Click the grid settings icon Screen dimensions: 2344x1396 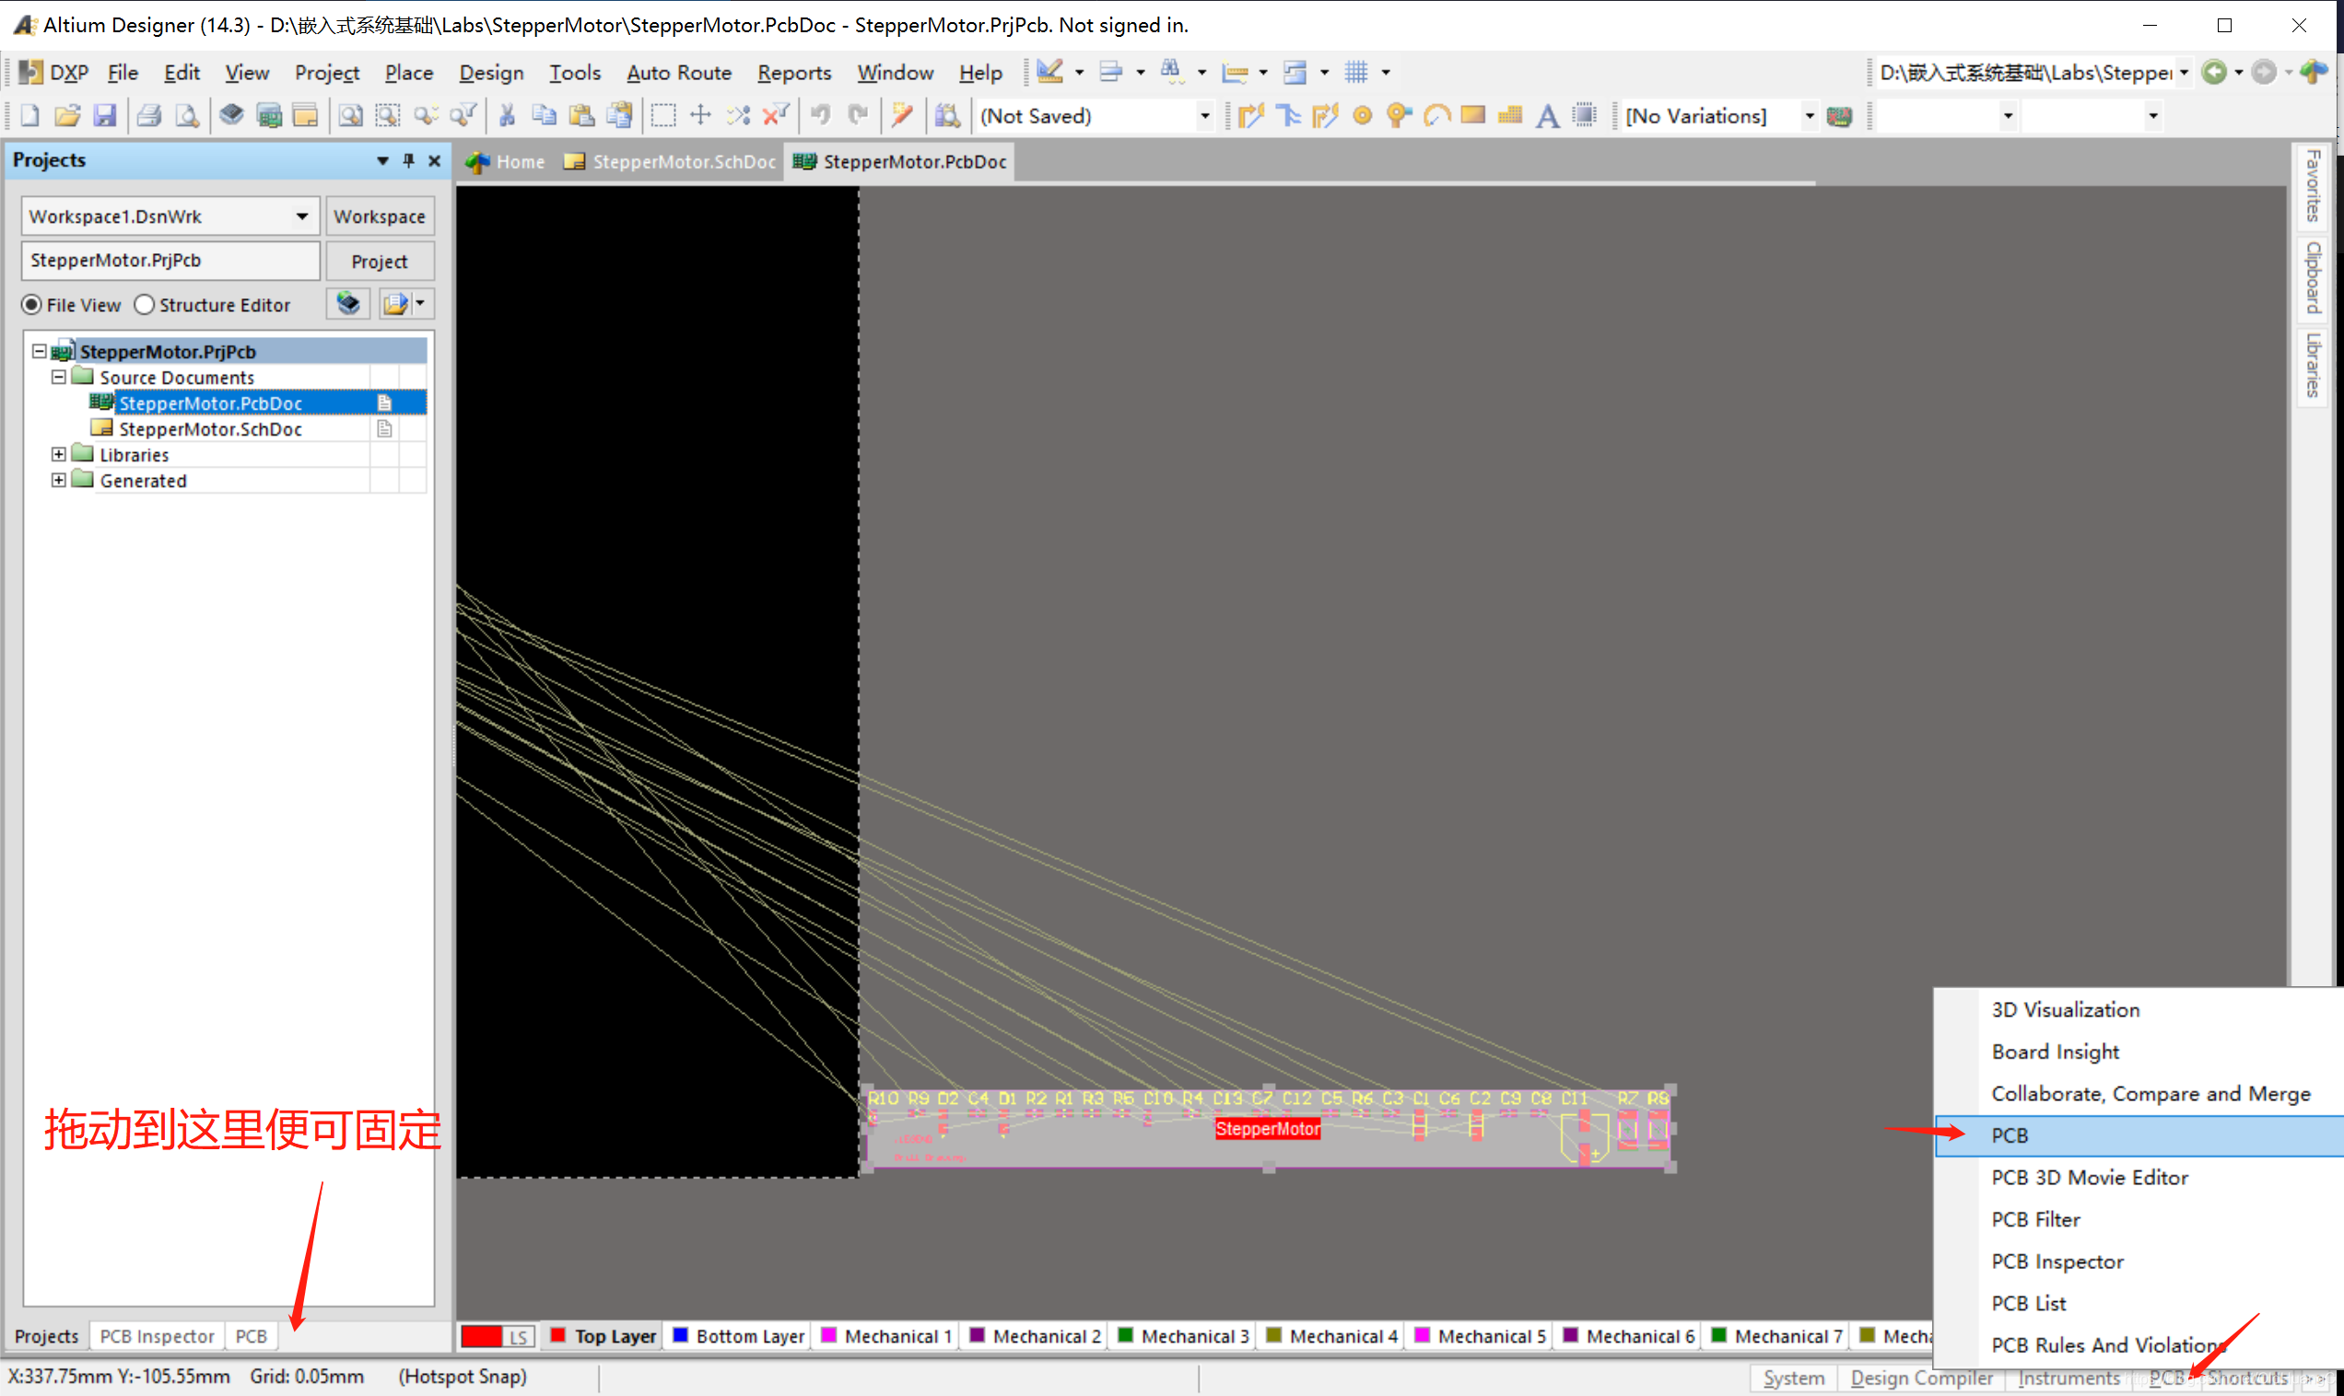1356,73
